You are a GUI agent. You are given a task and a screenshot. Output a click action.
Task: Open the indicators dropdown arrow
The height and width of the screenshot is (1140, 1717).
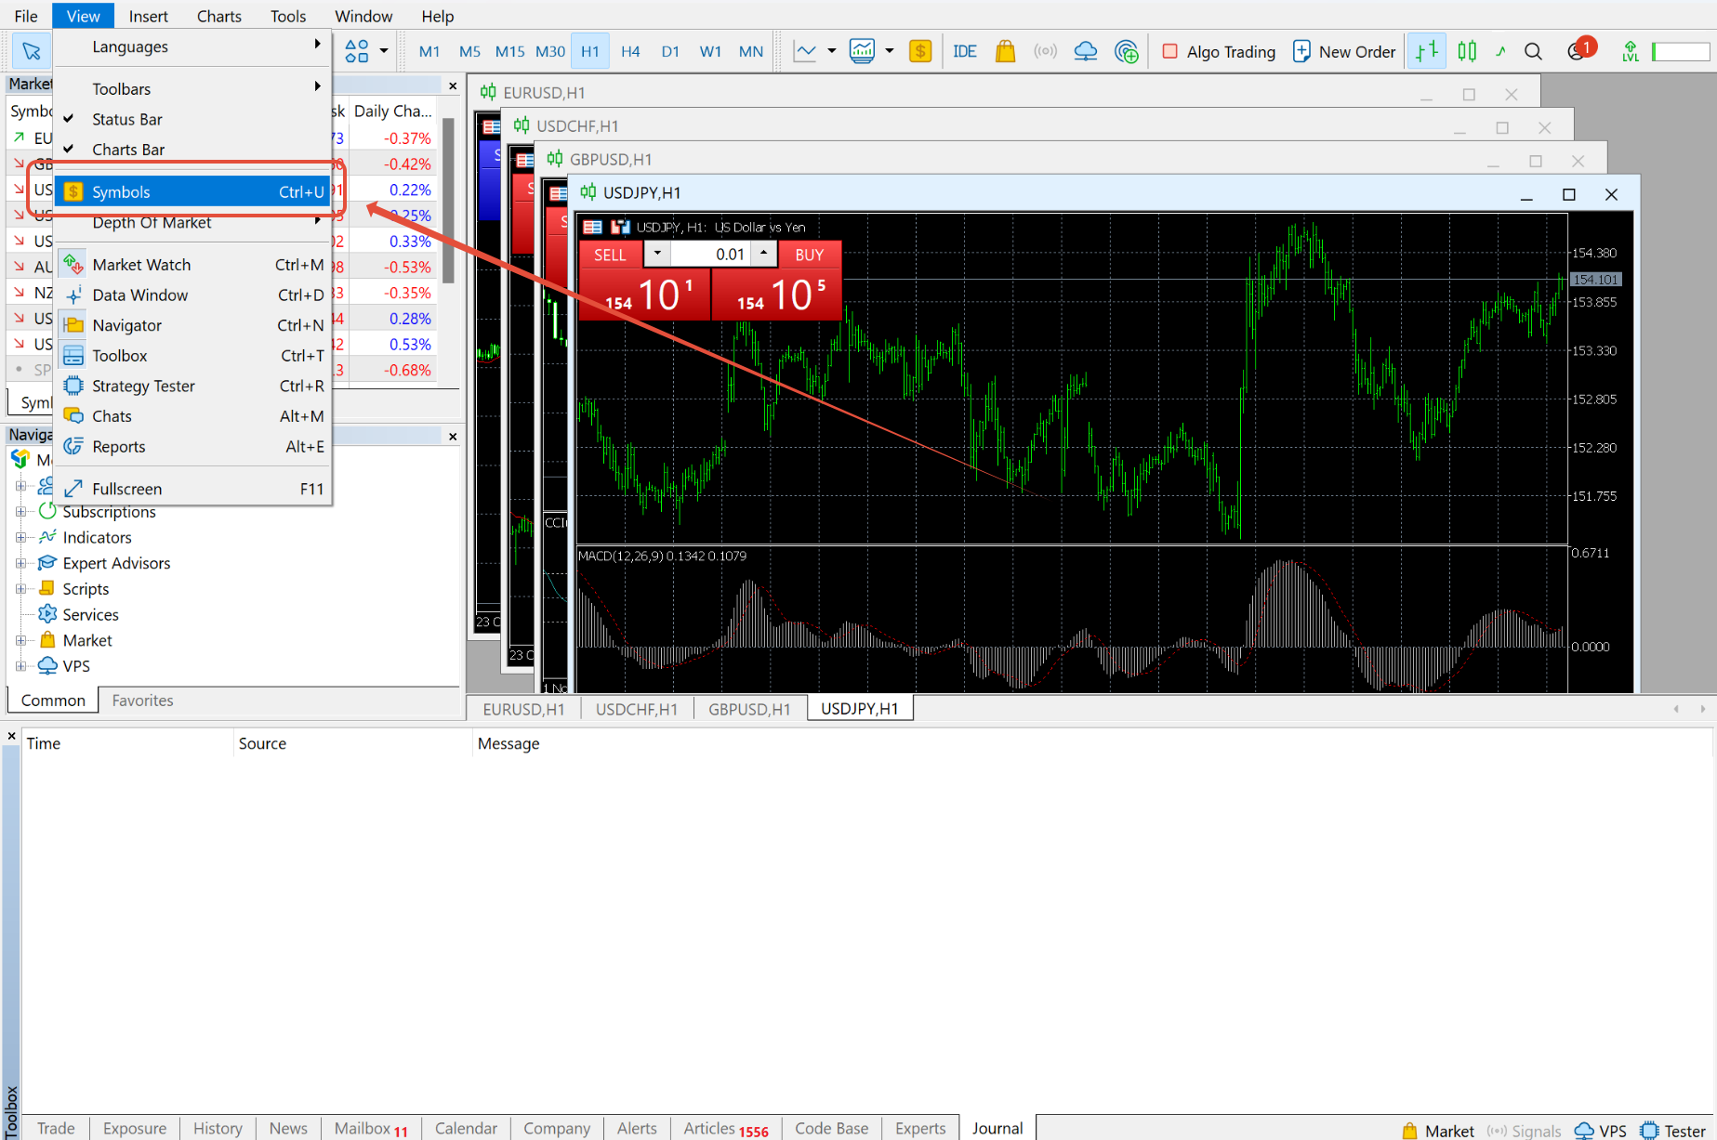pos(890,51)
